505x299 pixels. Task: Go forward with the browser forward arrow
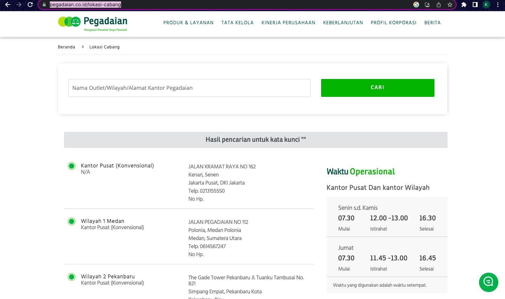(x=19, y=5)
